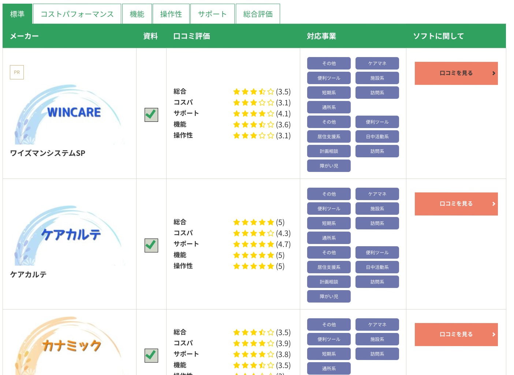The image size is (514, 375).
Task: Click the 施設系 tag in the カナミック row
Action: pos(377,339)
